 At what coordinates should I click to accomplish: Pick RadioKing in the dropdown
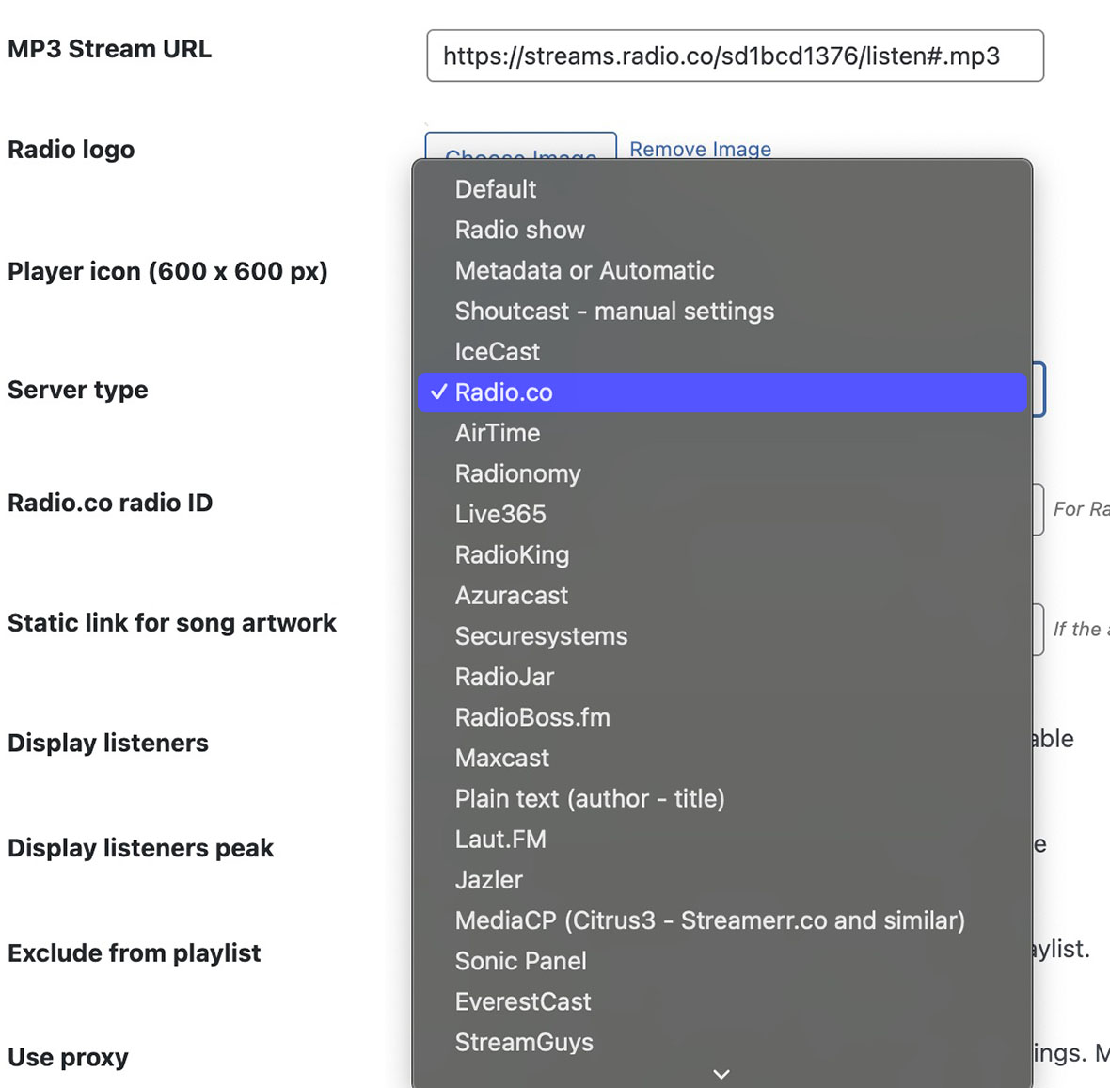pyautogui.click(x=513, y=555)
